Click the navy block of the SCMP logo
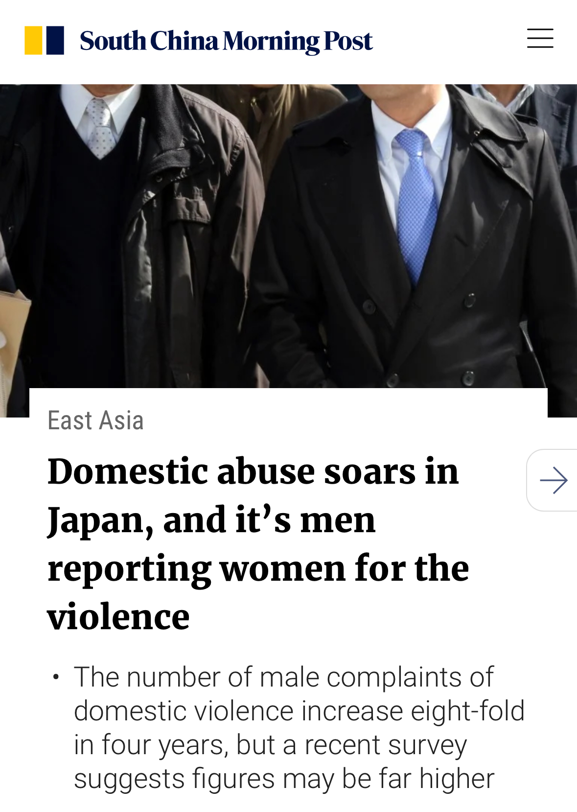The width and height of the screenshot is (577, 812). pyautogui.click(x=55, y=40)
